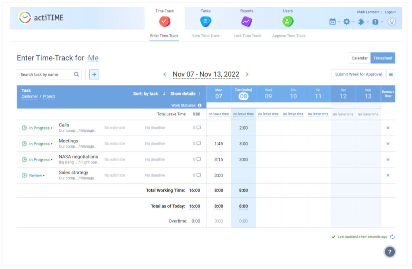Open the Users section icon
The width and height of the screenshot is (412, 269).
click(x=288, y=20)
